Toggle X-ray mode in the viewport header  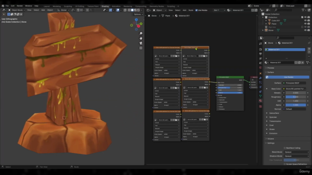[125, 10]
